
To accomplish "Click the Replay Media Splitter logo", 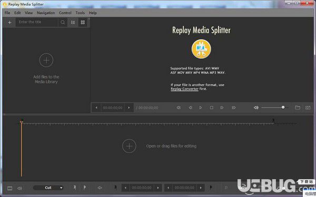I will [201, 49].
